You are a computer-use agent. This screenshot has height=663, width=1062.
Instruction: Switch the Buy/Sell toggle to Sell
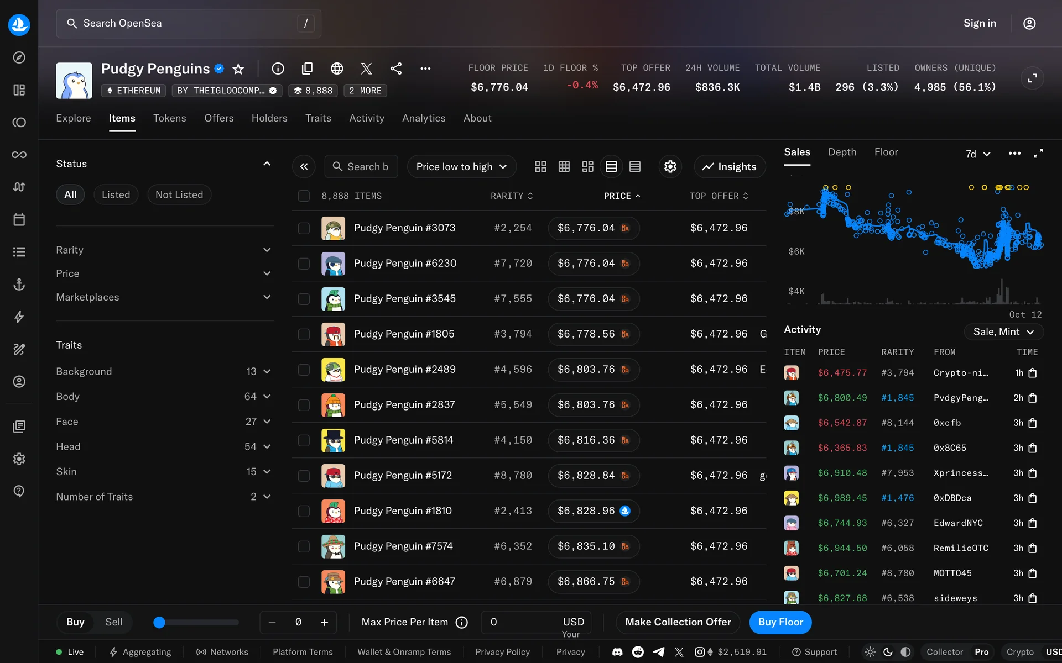[x=113, y=622]
